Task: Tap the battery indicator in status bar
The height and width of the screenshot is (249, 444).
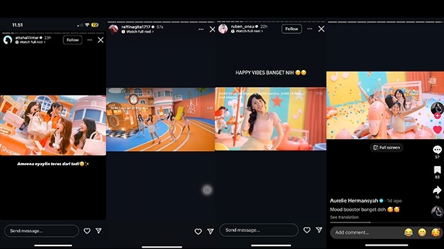Action: 95,25
